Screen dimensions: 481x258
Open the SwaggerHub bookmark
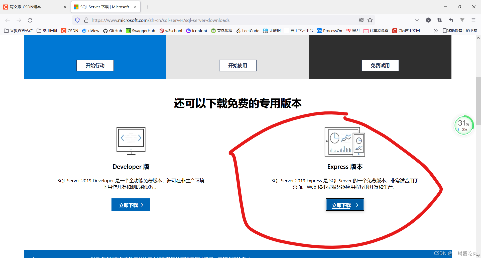coord(141,31)
